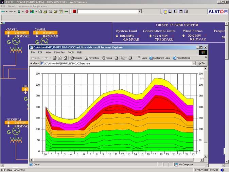Expand the Links bar overflow chevron
Image resolution: width=229 pixels, height=172 pixels.
coord(206,57)
